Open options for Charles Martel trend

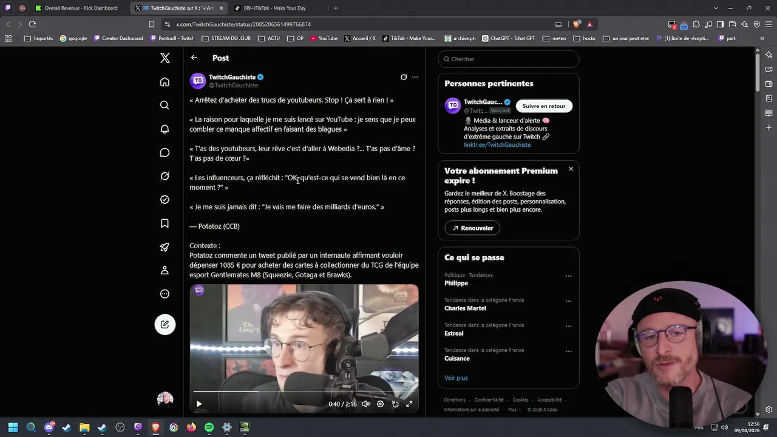pos(569,301)
